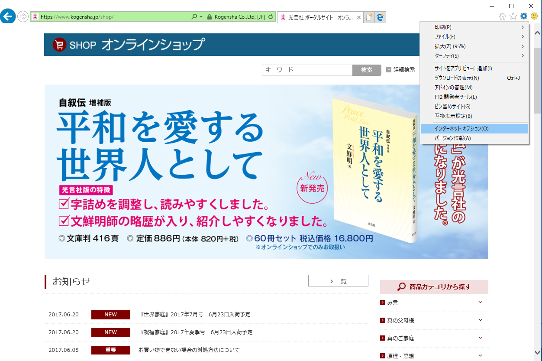542x361 pixels.
Task: Click the 重要 badge
Action: [x=111, y=350]
